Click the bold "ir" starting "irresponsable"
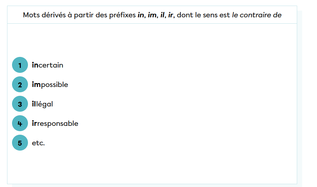This screenshot has width=317, height=187. pyautogui.click(x=34, y=123)
